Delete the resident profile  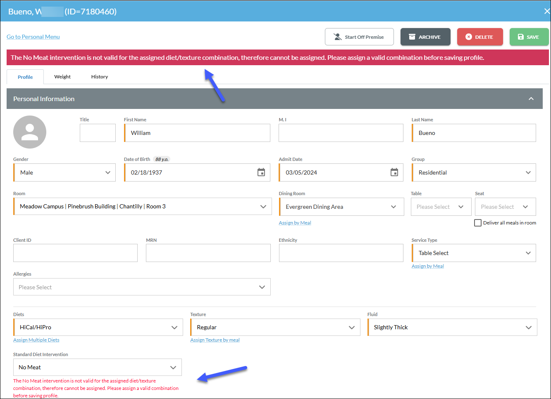tap(480, 37)
